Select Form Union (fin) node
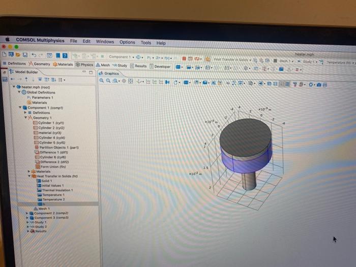This screenshot has width=356, height=267. pyautogui.click(x=51, y=167)
